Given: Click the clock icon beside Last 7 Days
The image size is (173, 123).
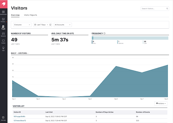Looking at the screenshot, I should pyautogui.click(x=50, y=25).
